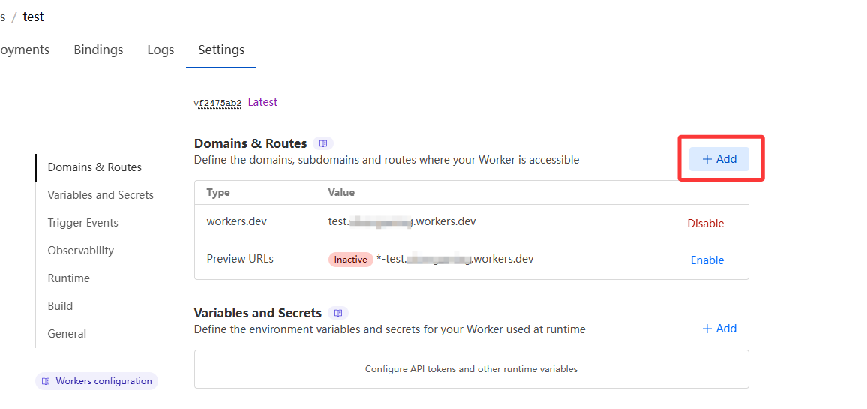Go to General in sidebar
Screen dimensions: 867x409
coord(67,334)
